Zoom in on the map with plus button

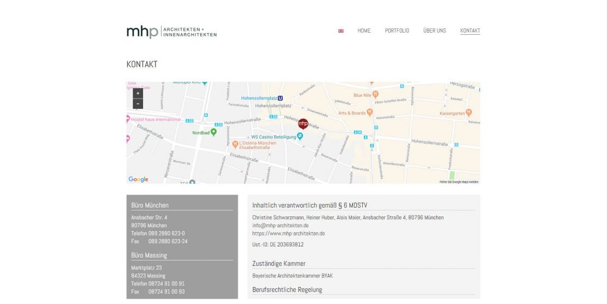point(138,94)
